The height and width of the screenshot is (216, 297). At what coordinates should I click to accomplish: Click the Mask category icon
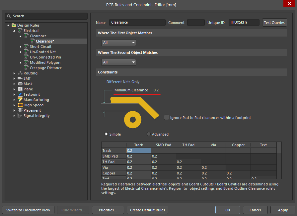(20, 84)
